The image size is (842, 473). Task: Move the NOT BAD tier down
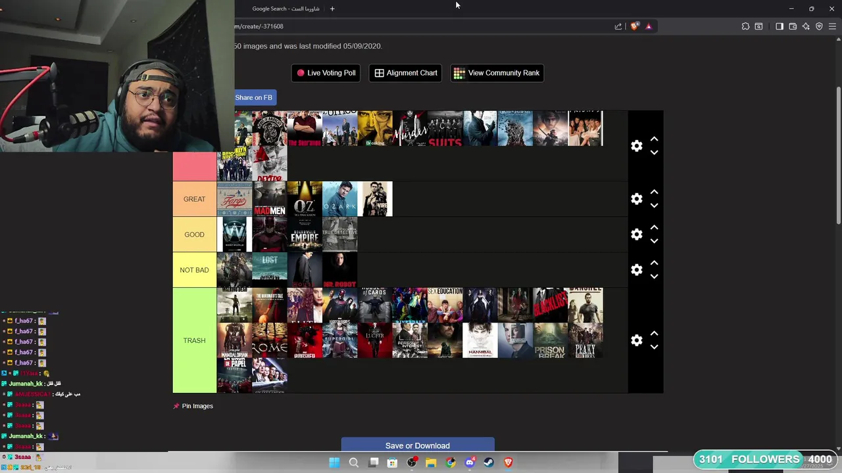tap(654, 277)
